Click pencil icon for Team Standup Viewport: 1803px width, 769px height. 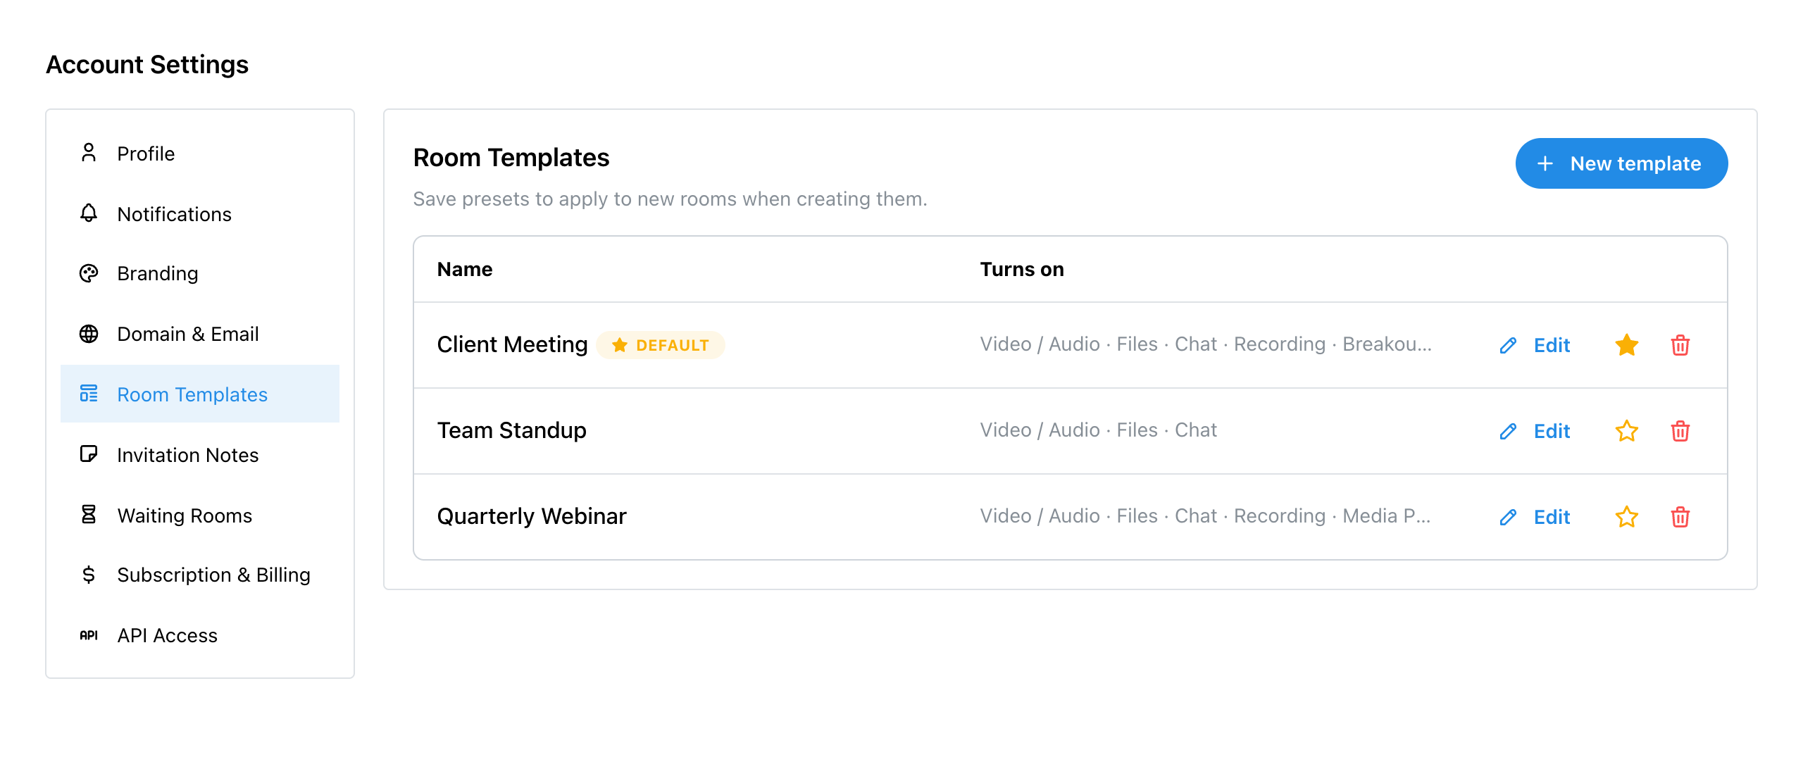(1508, 431)
